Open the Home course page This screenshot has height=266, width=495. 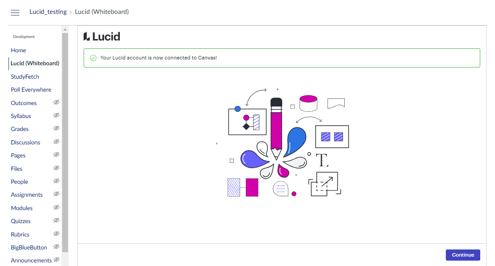(x=18, y=50)
